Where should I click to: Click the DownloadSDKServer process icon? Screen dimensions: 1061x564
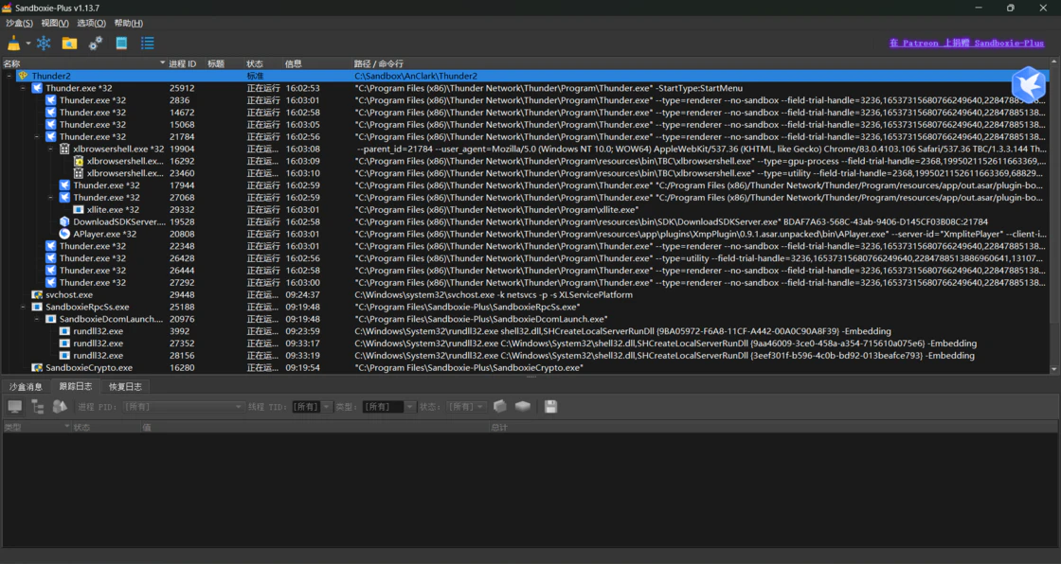pos(64,221)
